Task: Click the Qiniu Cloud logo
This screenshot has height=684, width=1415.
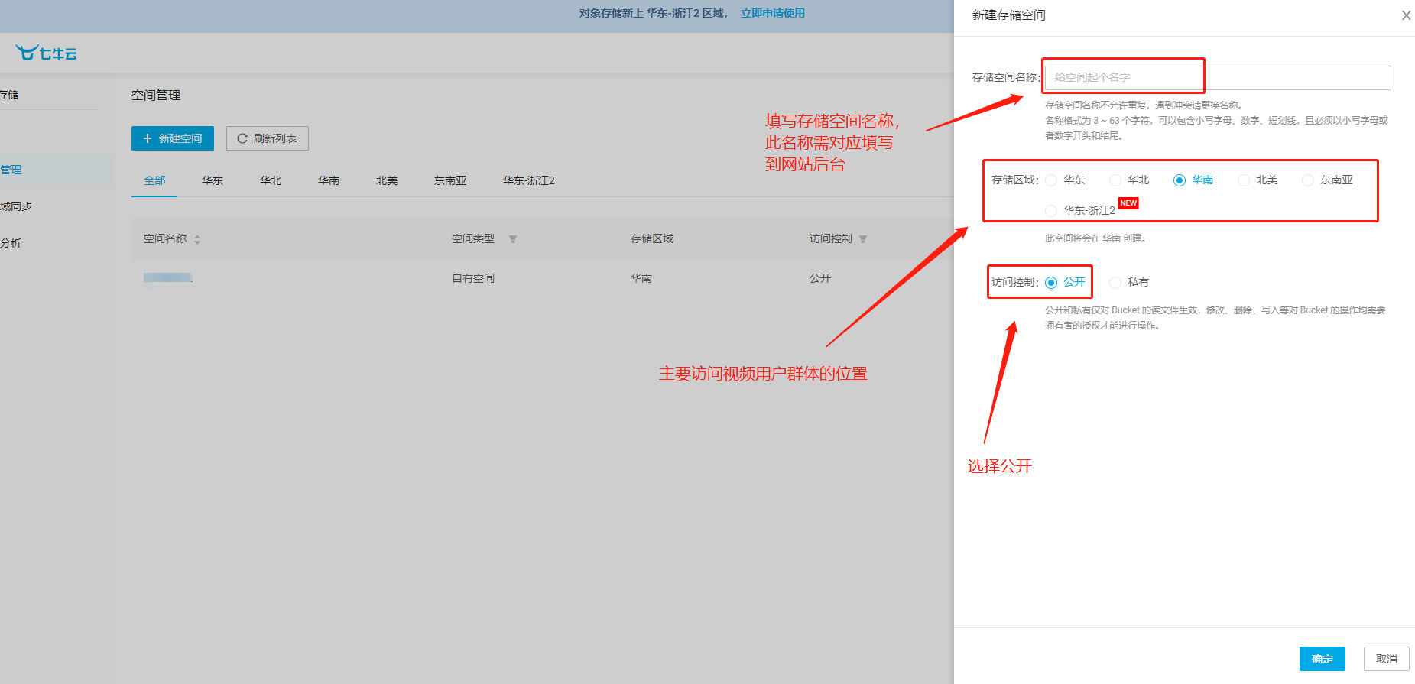Action: pos(46,53)
